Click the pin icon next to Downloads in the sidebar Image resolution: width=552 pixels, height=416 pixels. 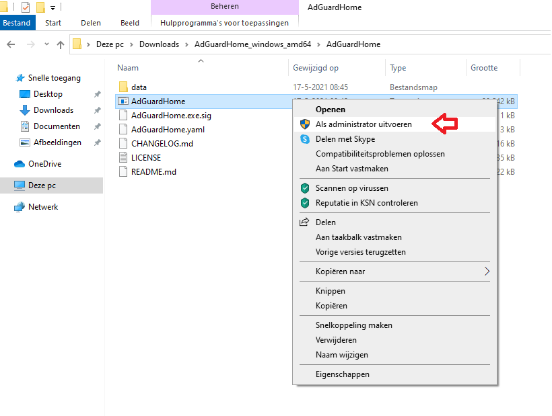click(97, 110)
